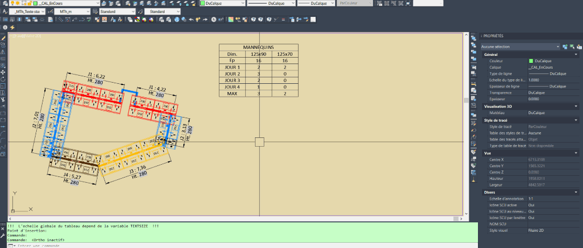Open the _CAL_EnCours layer dropdown
Viewport: 583px width, 248px height.
(55, 3)
